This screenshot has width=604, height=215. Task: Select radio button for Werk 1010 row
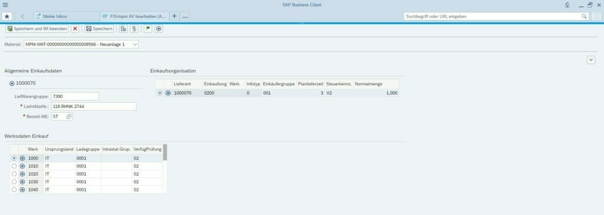pos(14,166)
